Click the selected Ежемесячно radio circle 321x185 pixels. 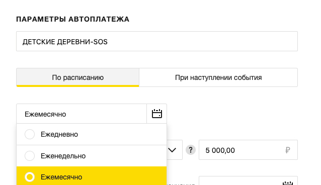[30, 177]
